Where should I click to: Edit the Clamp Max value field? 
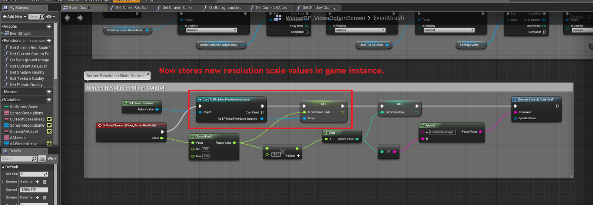coord(206,156)
